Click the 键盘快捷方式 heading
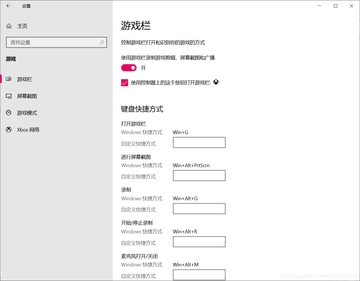This screenshot has width=360, height=281. point(142,109)
